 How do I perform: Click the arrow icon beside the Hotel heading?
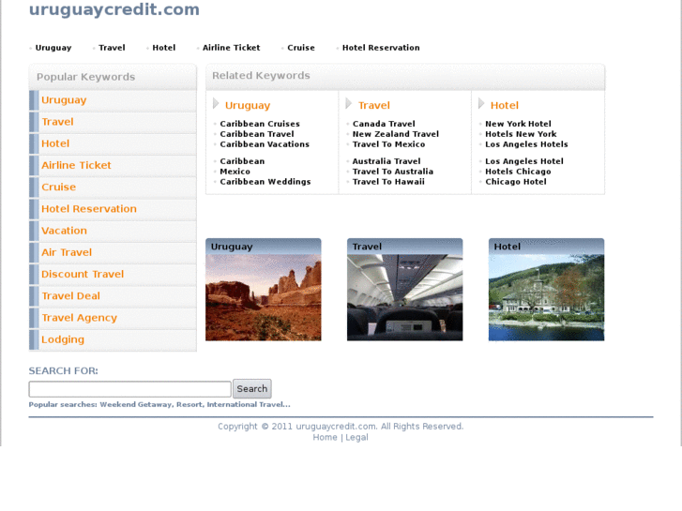481,104
